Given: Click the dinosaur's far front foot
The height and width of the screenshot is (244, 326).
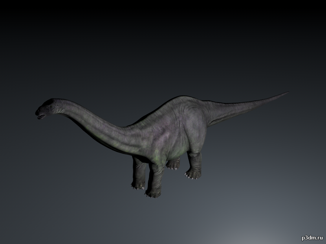Looking at the screenshot, I should coord(138,185).
